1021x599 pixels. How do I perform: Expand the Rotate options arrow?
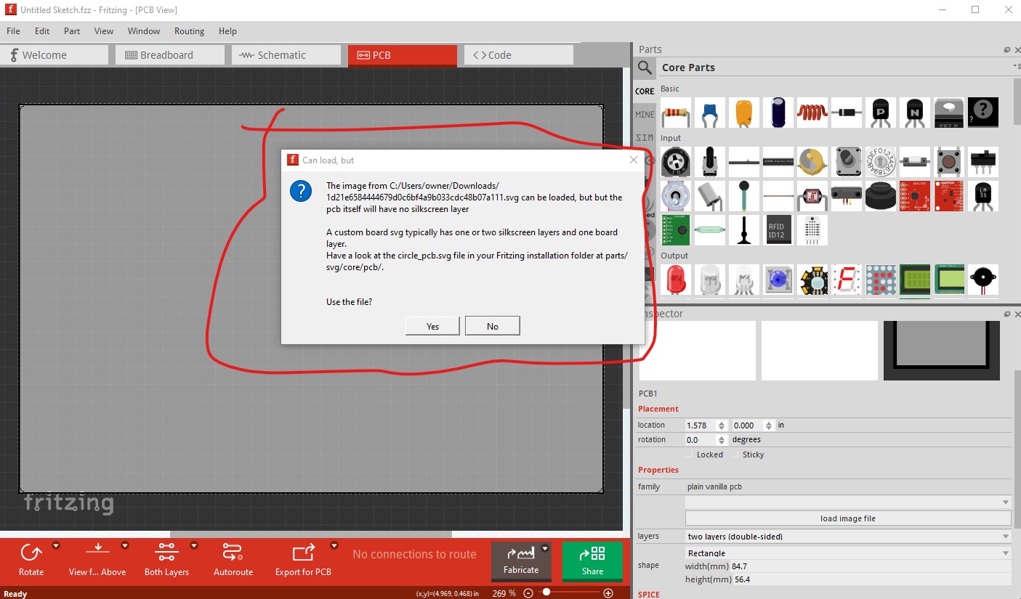[56, 545]
